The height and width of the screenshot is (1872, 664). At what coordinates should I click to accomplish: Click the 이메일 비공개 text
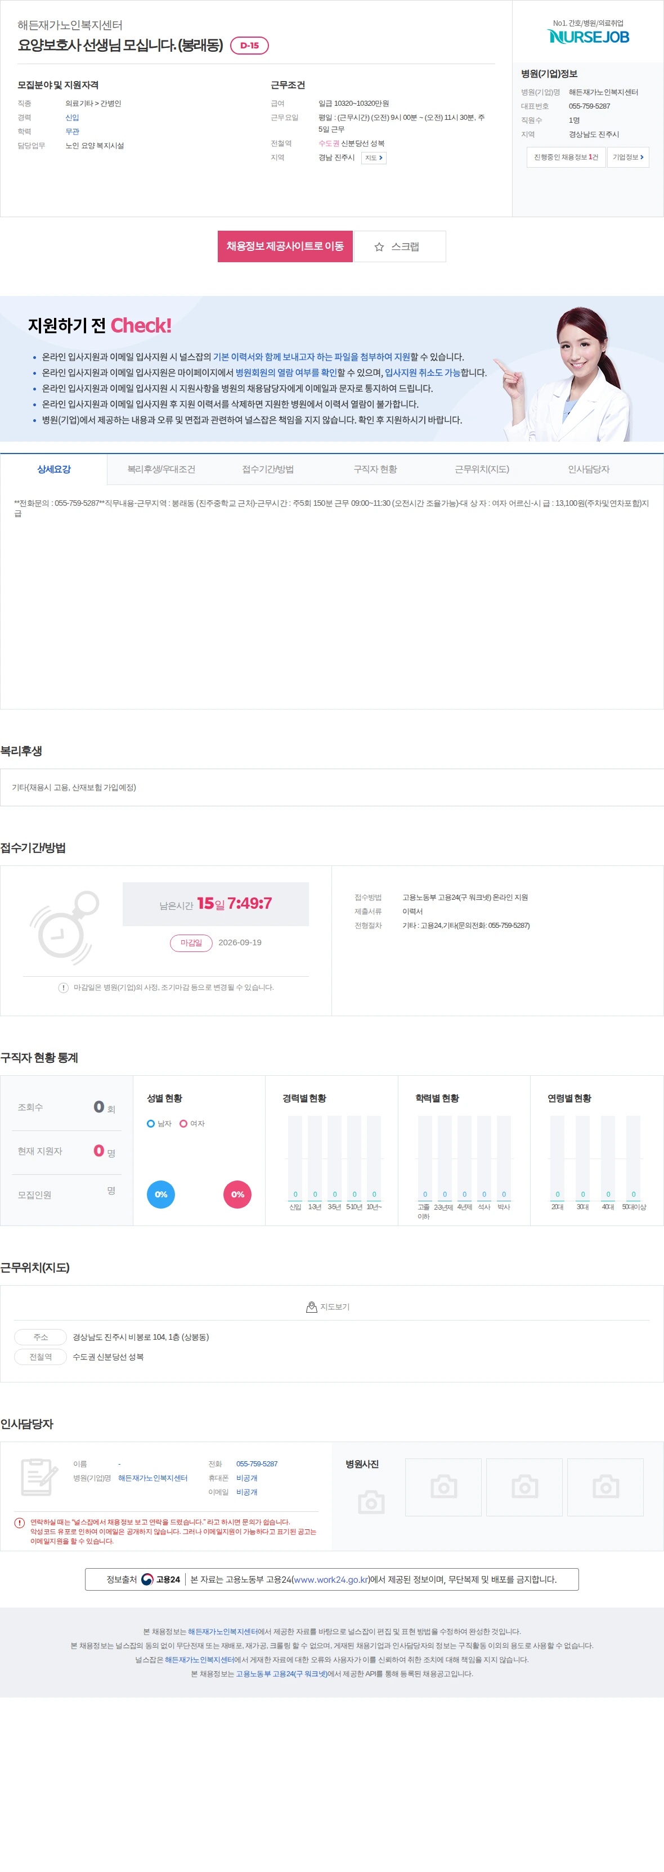click(x=246, y=1492)
